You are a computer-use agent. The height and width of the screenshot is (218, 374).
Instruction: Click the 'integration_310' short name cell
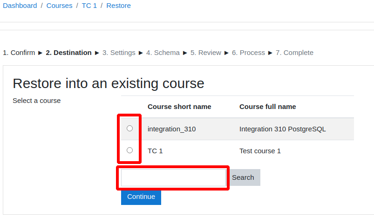172,129
